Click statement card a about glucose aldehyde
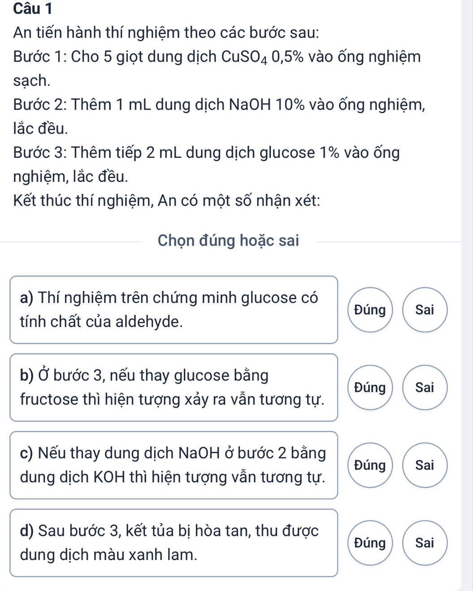The width and height of the screenshot is (473, 591). [174, 310]
